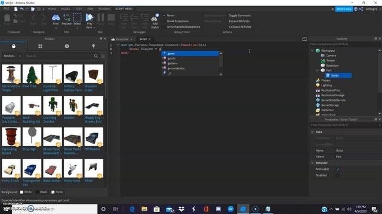Open Dropbox from the taskbar

click(x=181, y=209)
